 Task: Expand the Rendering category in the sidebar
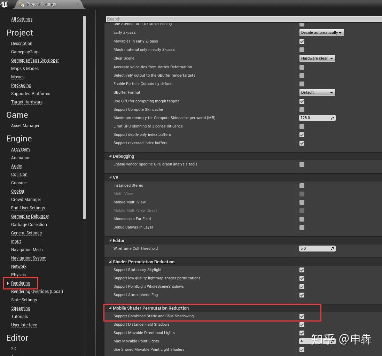coord(7,283)
